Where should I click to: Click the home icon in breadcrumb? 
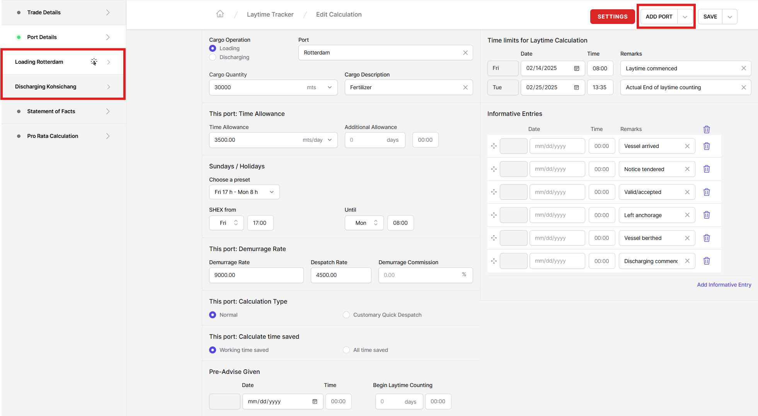(x=220, y=14)
